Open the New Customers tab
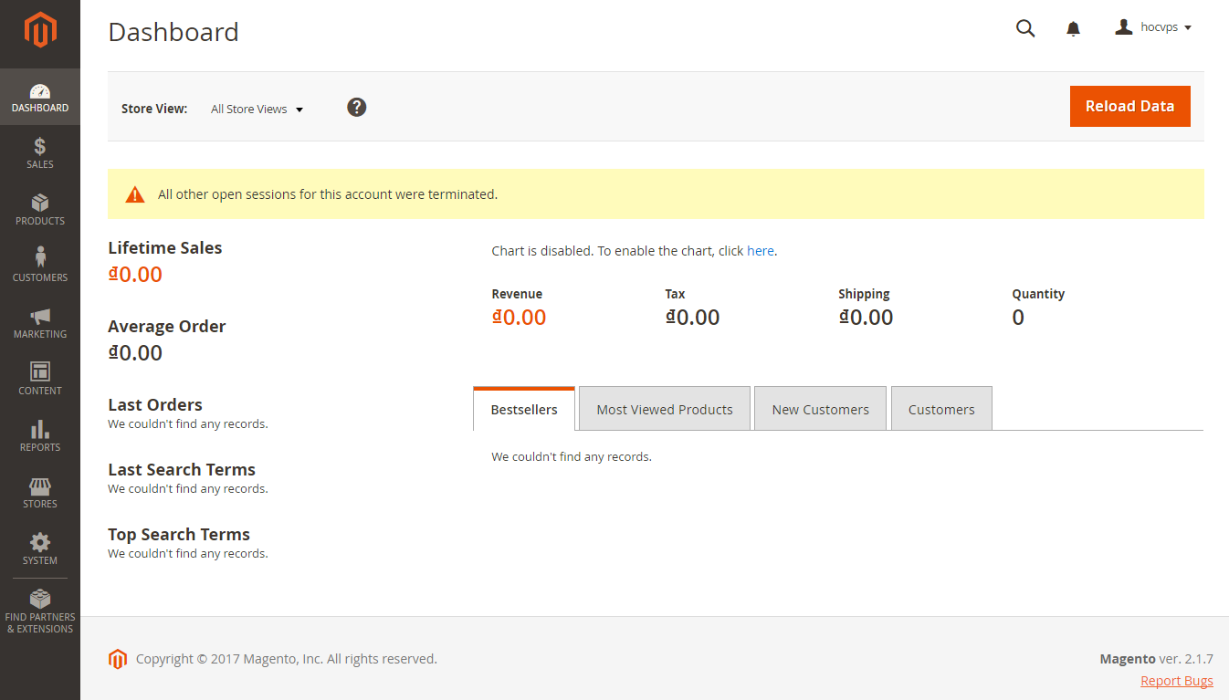This screenshot has width=1229, height=700. coord(819,408)
